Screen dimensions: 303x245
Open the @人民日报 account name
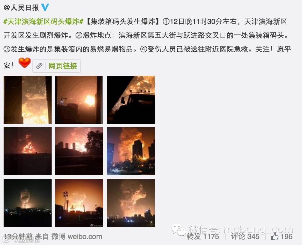[21, 8]
